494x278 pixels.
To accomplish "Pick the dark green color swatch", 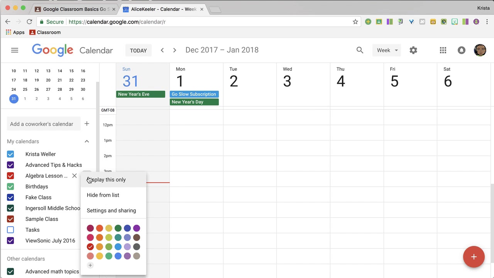I will pyautogui.click(x=118, y=228).
